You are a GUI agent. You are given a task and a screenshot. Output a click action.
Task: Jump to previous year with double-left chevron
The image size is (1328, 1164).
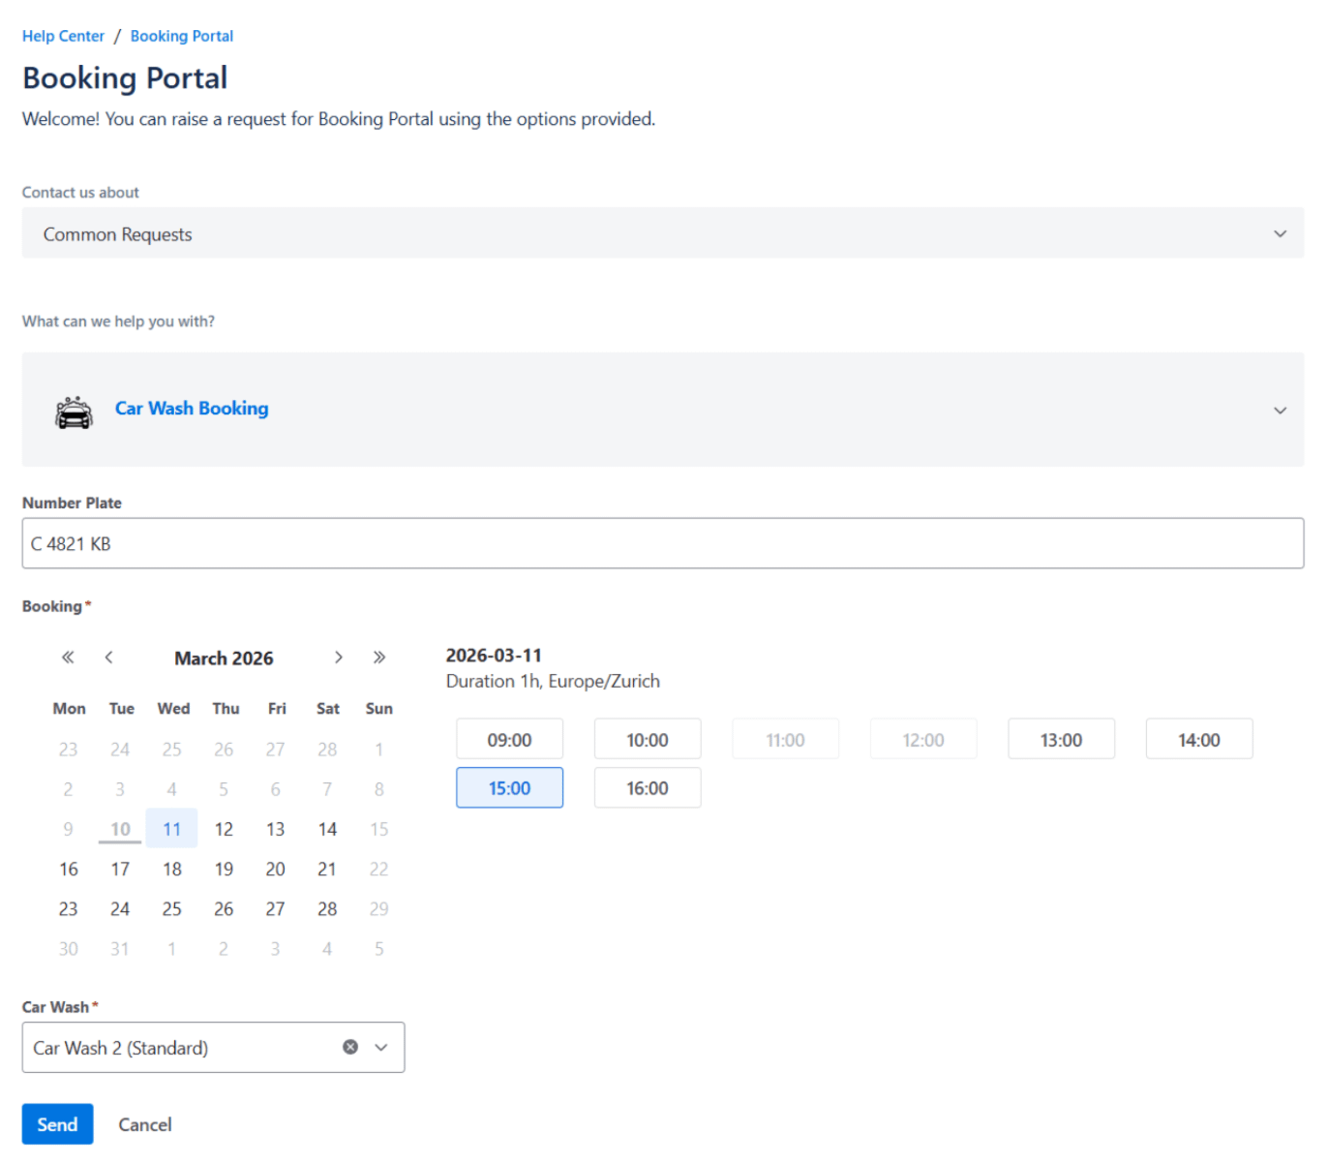pos(67,657)
